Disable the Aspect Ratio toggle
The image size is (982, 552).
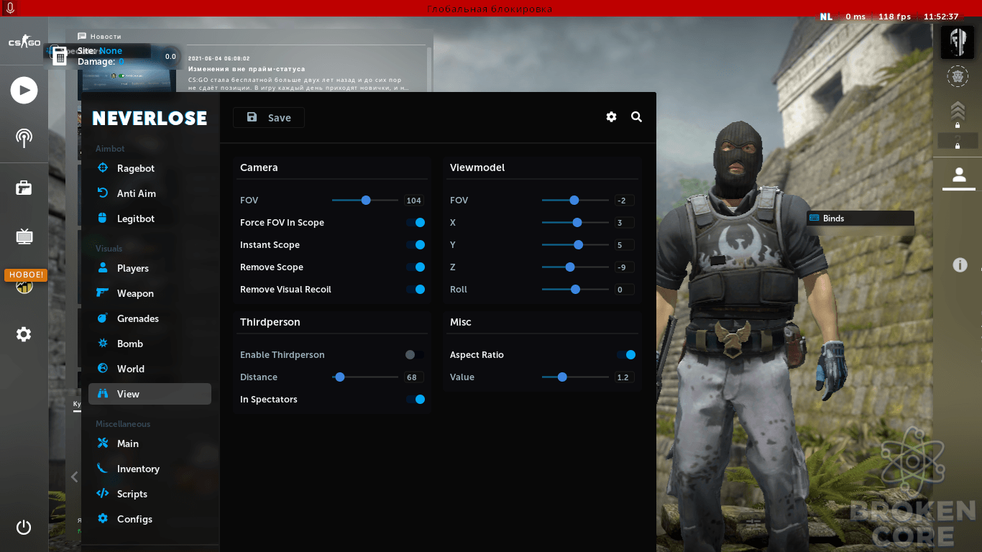(626, 354)
